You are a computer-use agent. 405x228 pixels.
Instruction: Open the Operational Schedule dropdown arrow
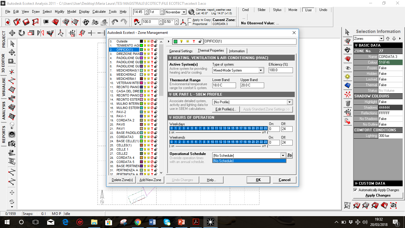pos(283,156)
